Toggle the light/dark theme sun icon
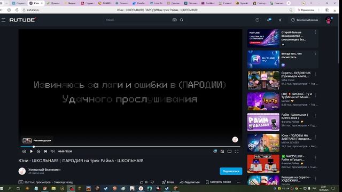The image size is (342, 192). point(280,20)
